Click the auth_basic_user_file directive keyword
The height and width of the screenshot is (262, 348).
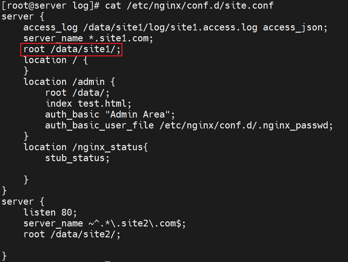pyautogui.click(x=99, y=126)
